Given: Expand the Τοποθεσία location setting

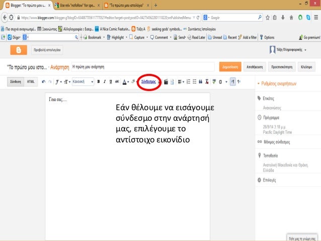Looking at the screenshot, I should (x=269, y=156).
